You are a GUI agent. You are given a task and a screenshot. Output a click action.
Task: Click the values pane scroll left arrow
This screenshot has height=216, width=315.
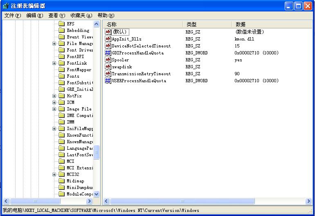pos(106,201)
